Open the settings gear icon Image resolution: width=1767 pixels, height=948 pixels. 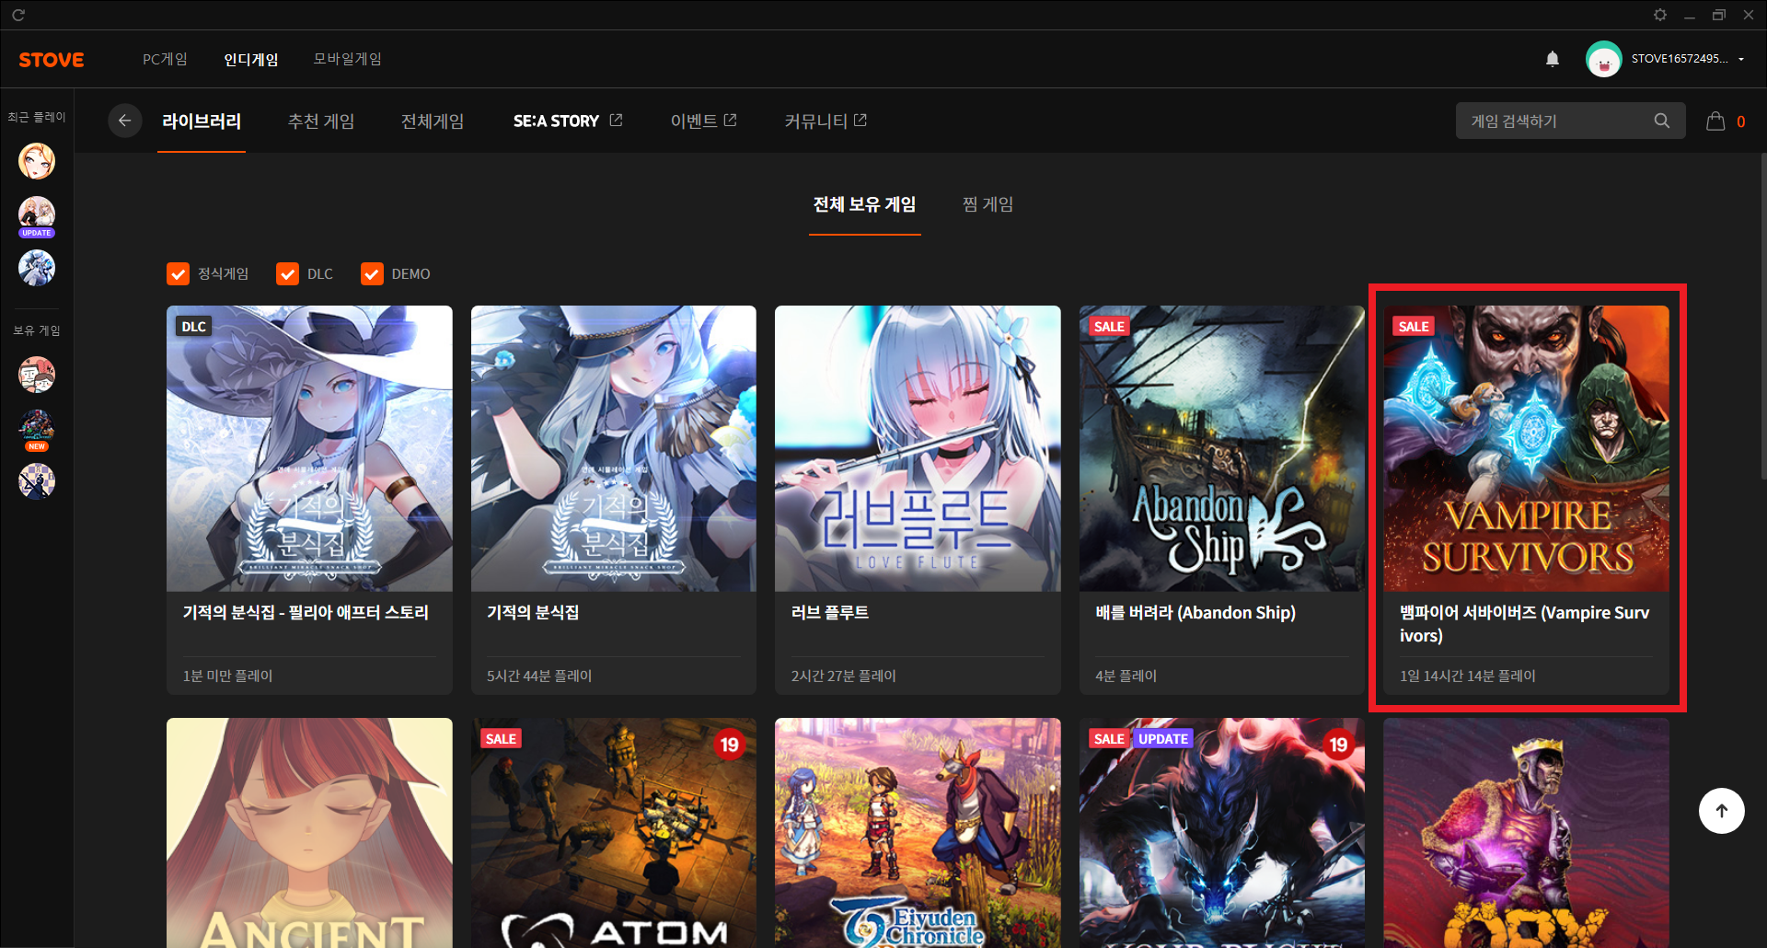coord(1659,15)
